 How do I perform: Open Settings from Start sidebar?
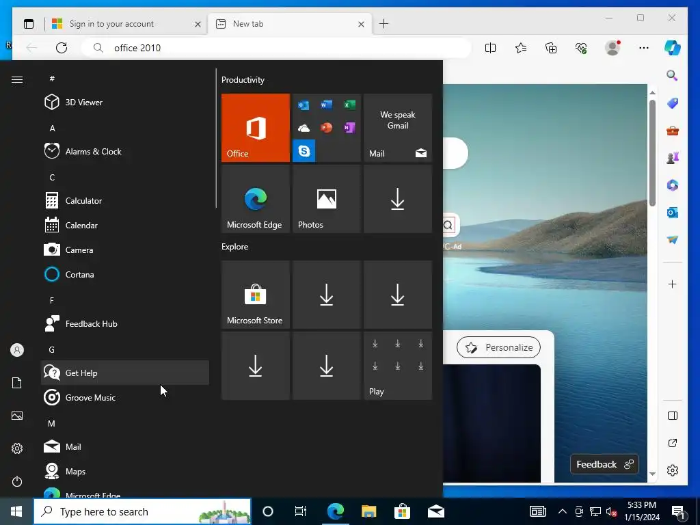[x=17, y=448]
